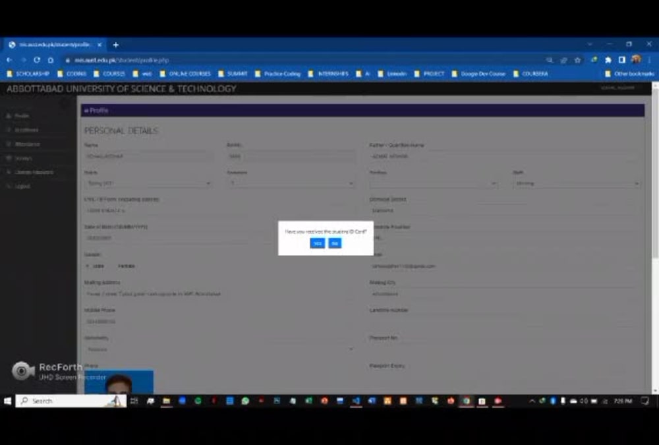The width and height of the screenshot is (659, 445).
Task: Click No in the student ID card dialog
Action: 335,243
